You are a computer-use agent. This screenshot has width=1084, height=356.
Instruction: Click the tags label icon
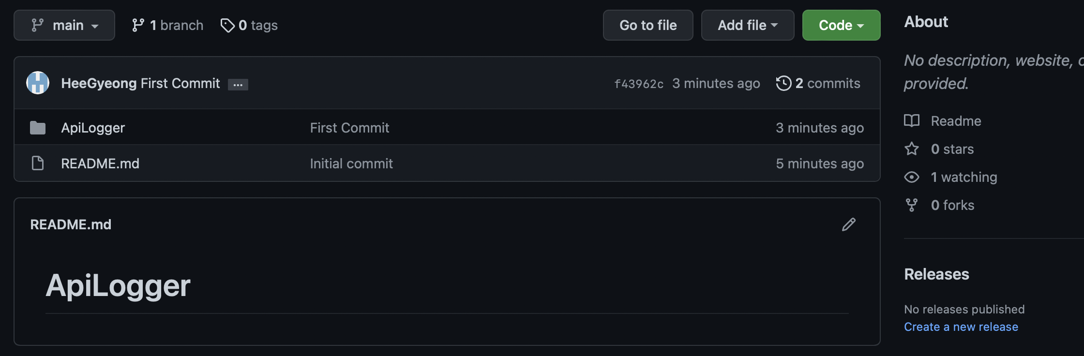pos(227,25)
